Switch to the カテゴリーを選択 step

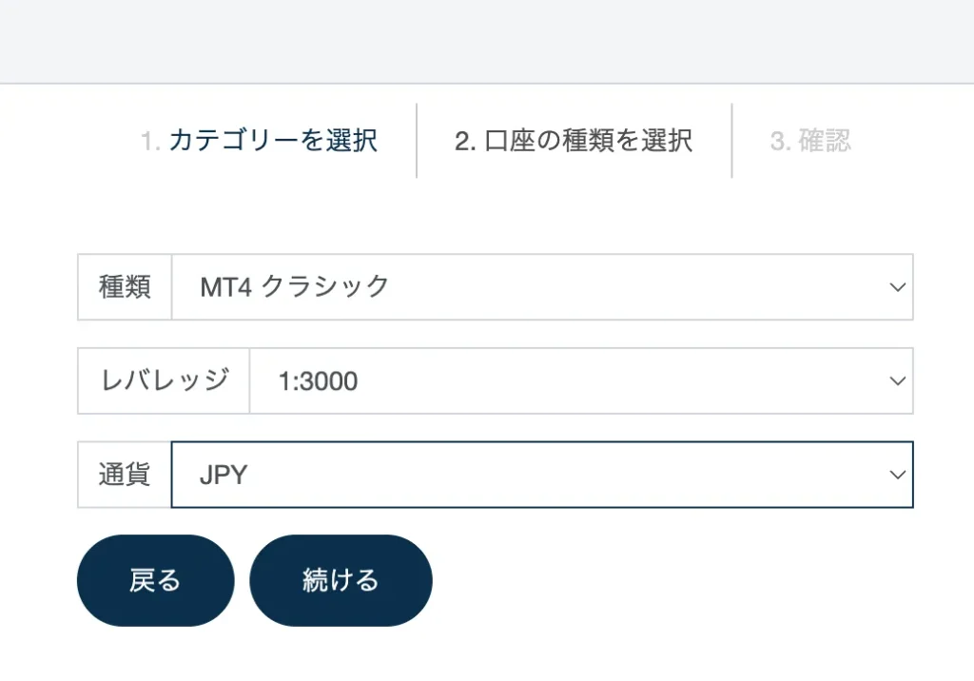pyautogui.click(x=262, y=140)
